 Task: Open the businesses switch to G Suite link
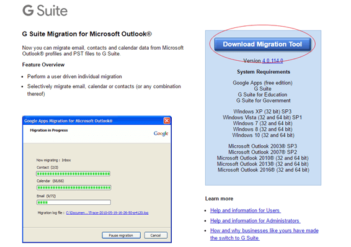[264, 234]
